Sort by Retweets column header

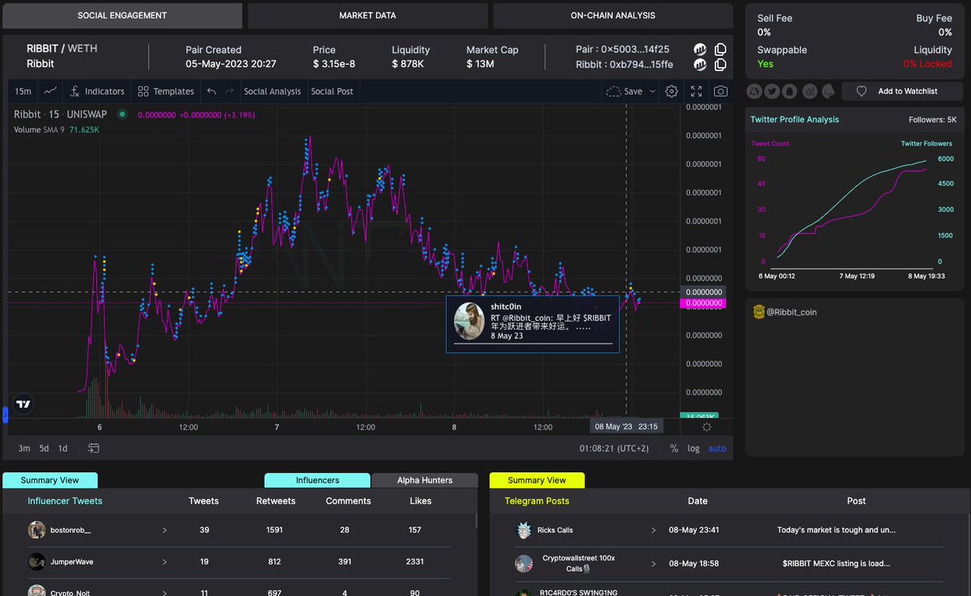pyautogui.click(x=276, y=501)
